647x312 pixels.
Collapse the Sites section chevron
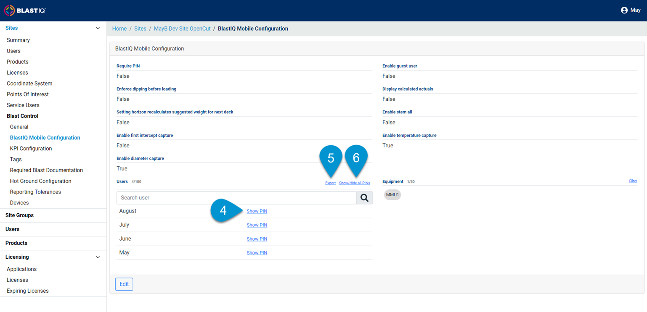point(98,28)
